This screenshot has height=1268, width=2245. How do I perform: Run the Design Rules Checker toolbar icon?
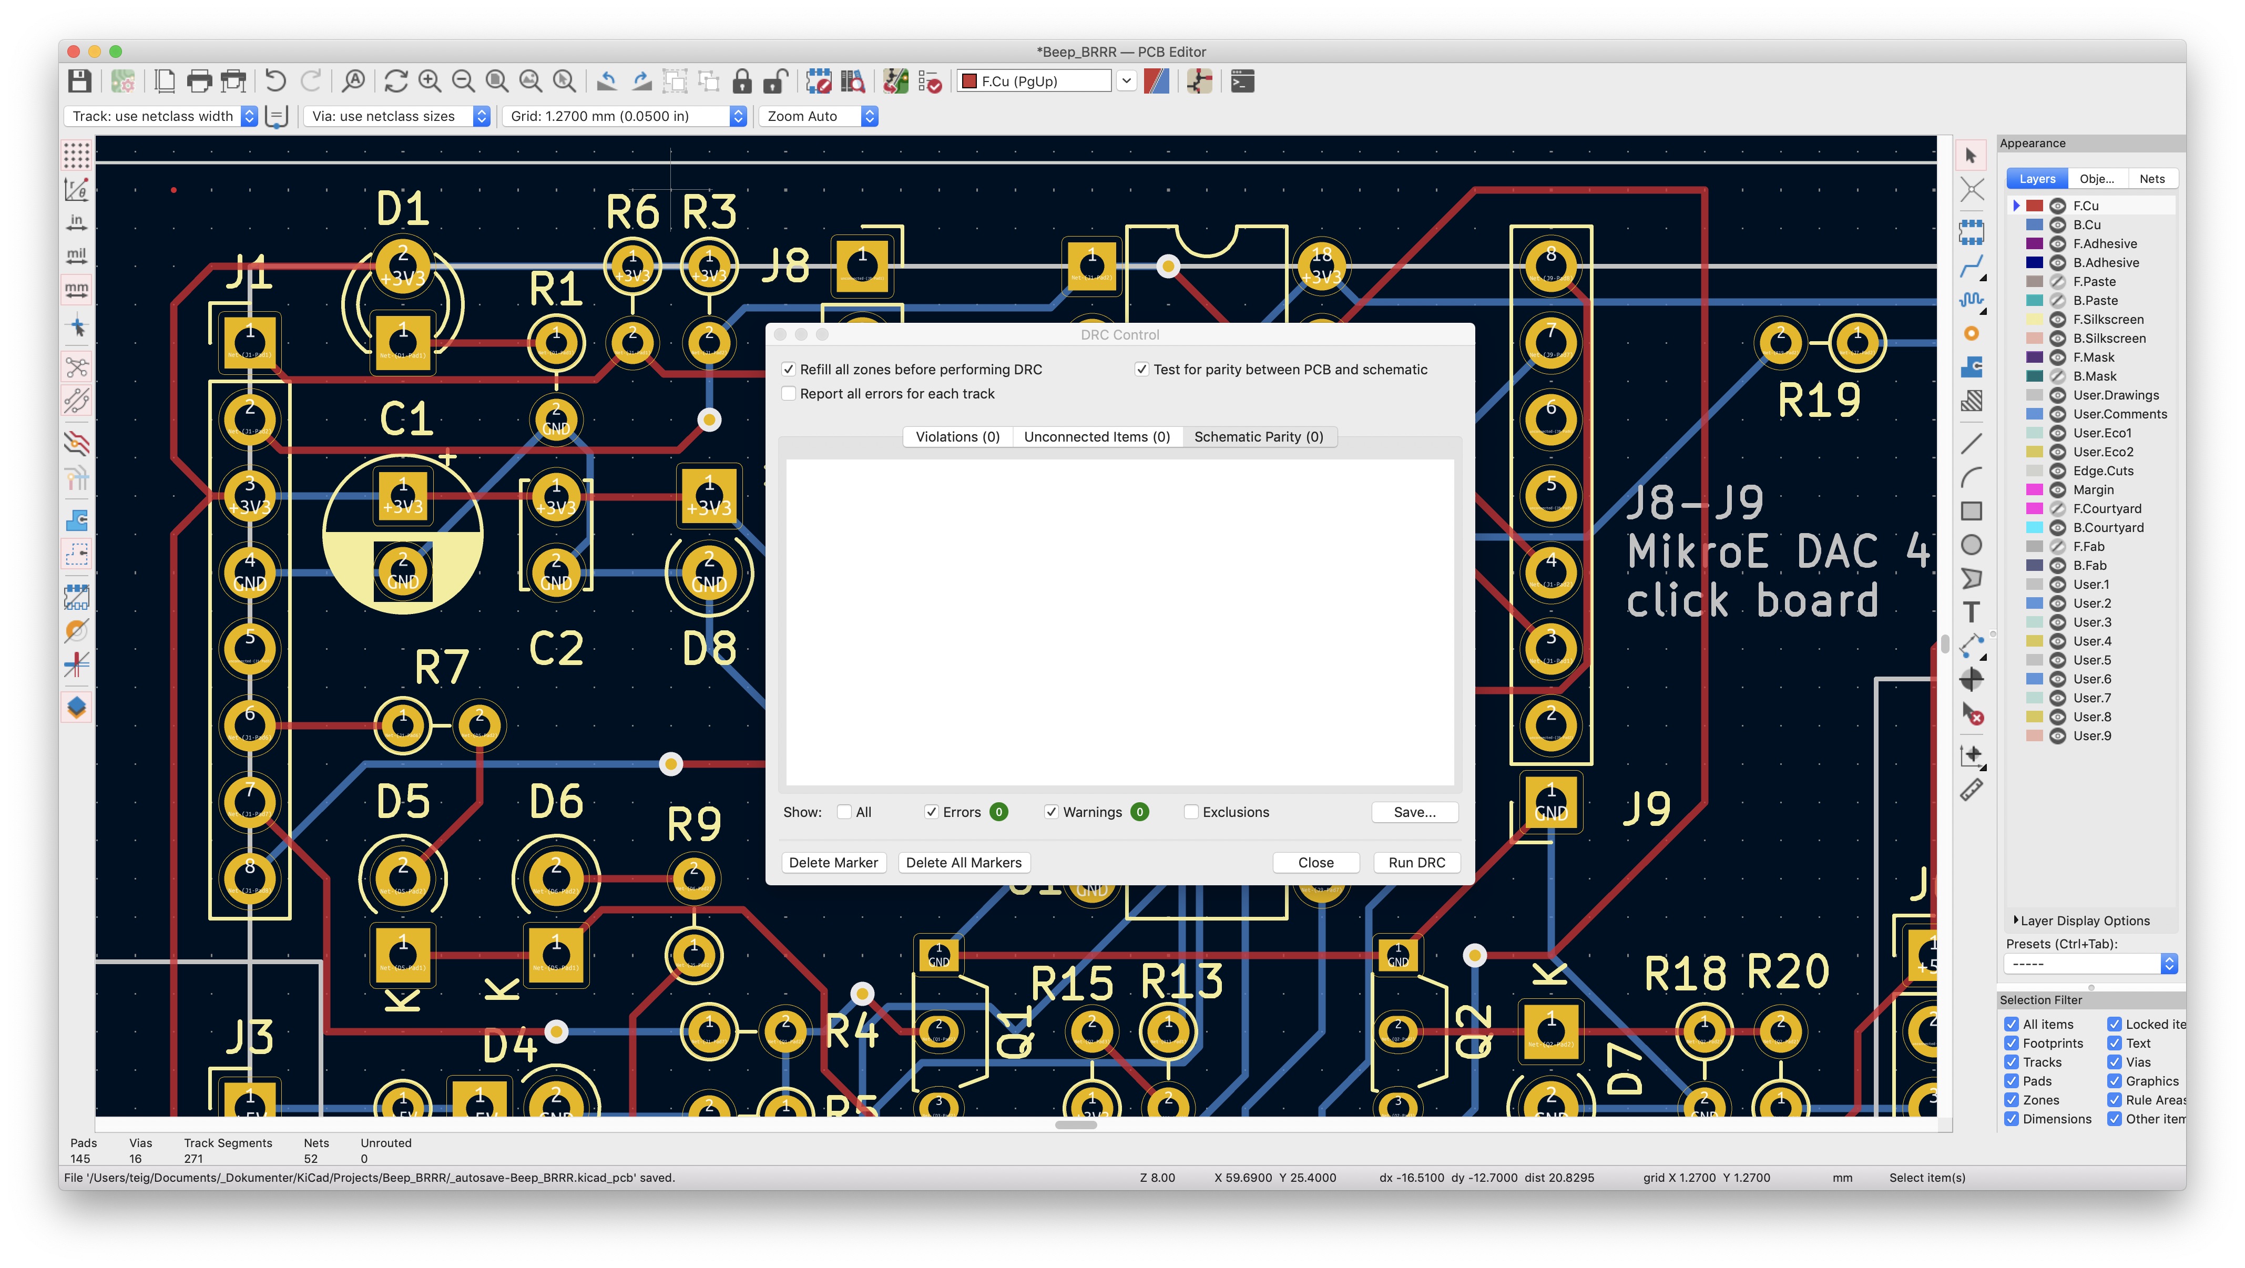click(930, 81)
